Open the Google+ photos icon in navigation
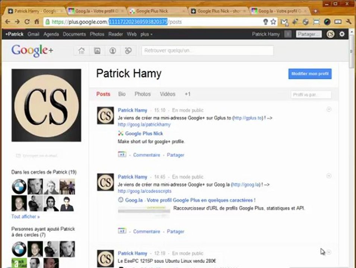This screenshot has width=356, height=268. pos(97,51)
